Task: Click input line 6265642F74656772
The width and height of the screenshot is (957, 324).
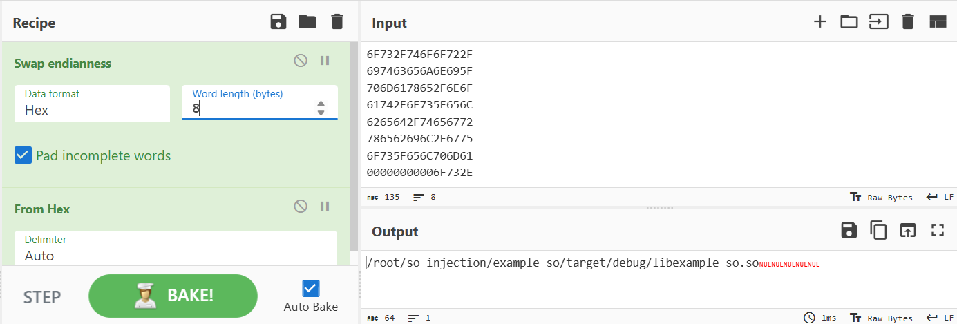Action: [x=419, y=122]
